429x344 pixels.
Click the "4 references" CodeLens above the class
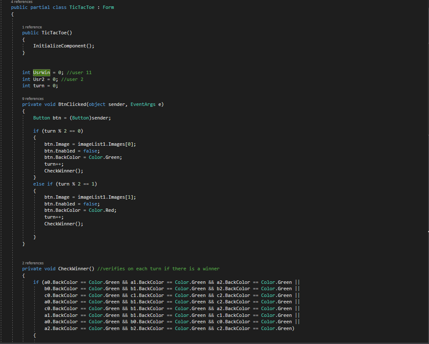coord(22,2)
